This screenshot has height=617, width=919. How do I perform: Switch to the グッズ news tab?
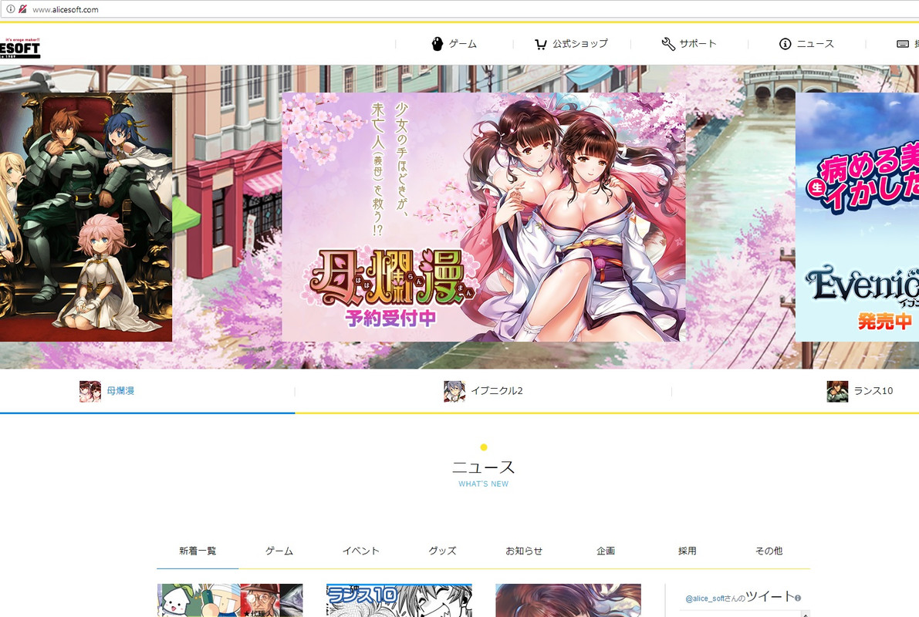(442, 551)
